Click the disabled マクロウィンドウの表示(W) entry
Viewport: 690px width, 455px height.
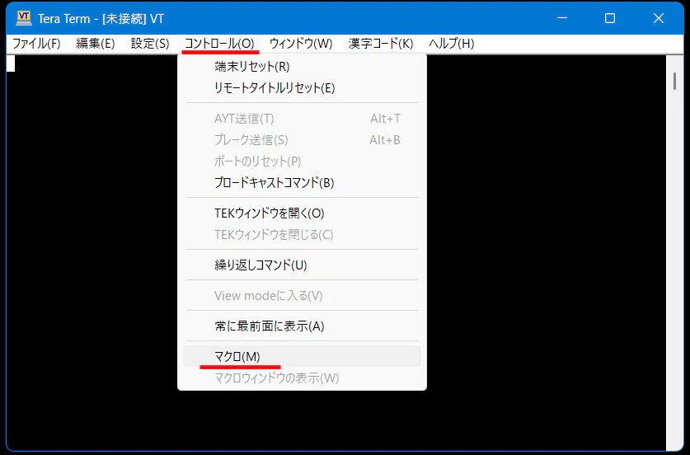click(302, 378)
